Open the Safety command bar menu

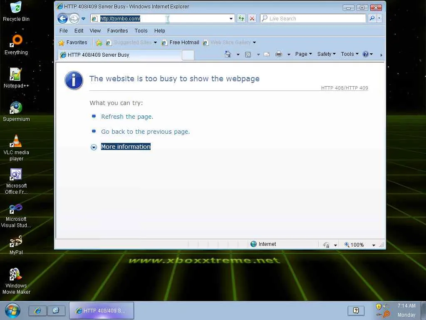pos(327,54)
